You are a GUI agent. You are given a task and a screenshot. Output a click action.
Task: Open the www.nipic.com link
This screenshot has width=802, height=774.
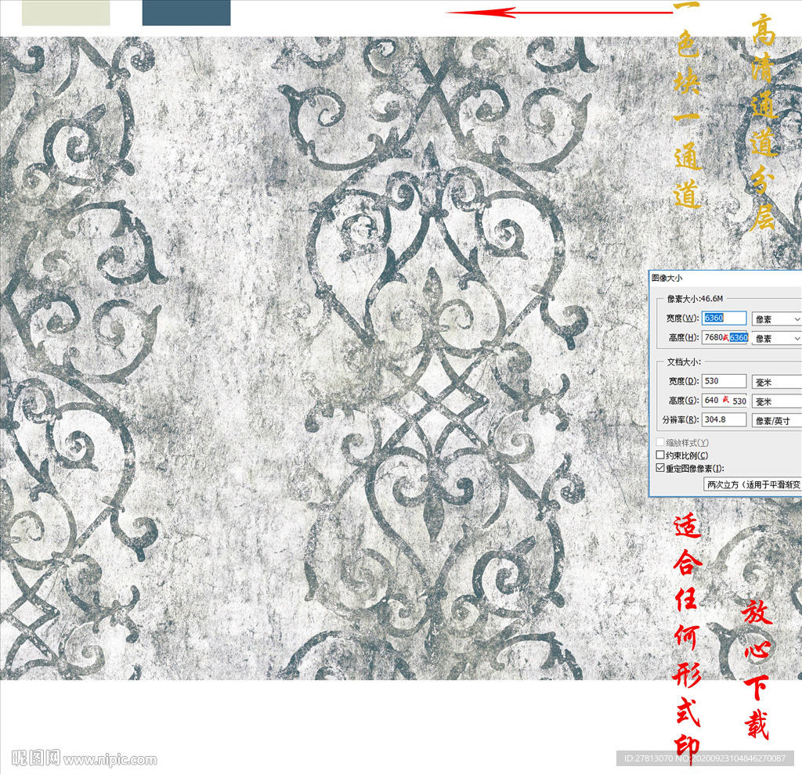(x=110, y=759)
